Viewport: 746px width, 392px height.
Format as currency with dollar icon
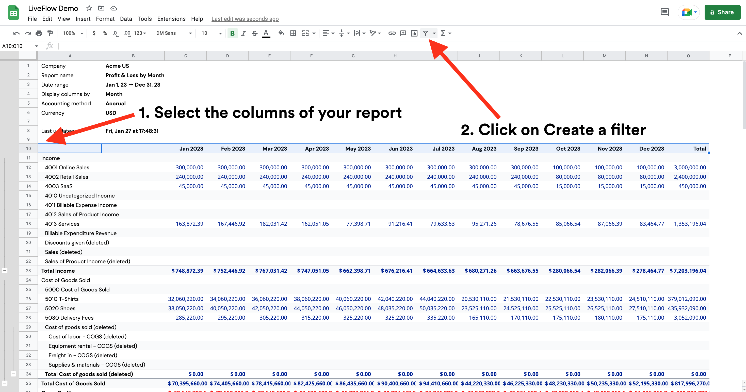click(94, 33)
